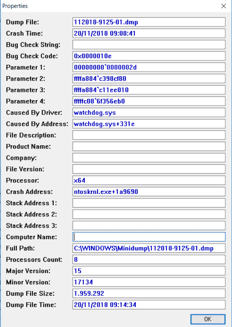The image size is (232, 327).
Task: Click the Dump File value field
Action: 149,22
